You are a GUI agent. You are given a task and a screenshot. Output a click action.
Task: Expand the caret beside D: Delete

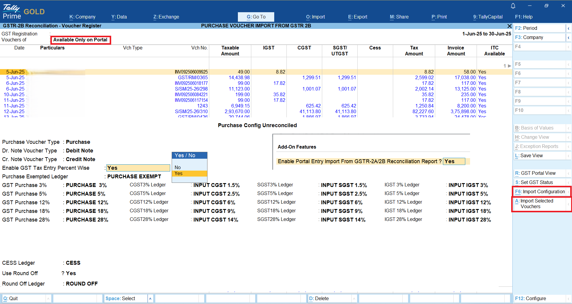354,298
